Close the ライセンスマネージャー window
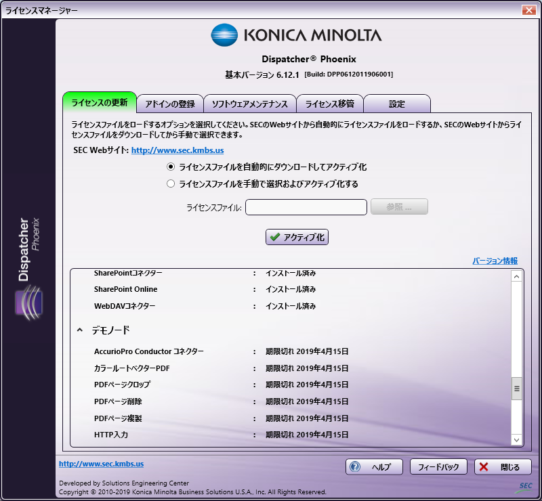 (529, 10)
